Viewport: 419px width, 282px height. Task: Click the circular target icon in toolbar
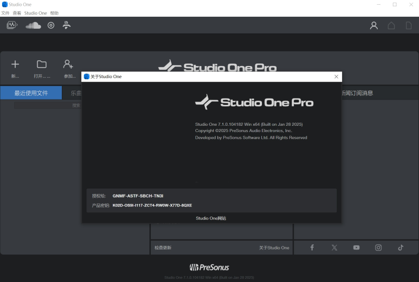tap(51, 25)
